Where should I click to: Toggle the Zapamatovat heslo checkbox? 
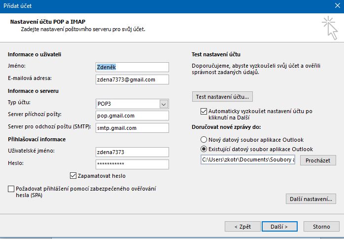click(x=73, y=175)
